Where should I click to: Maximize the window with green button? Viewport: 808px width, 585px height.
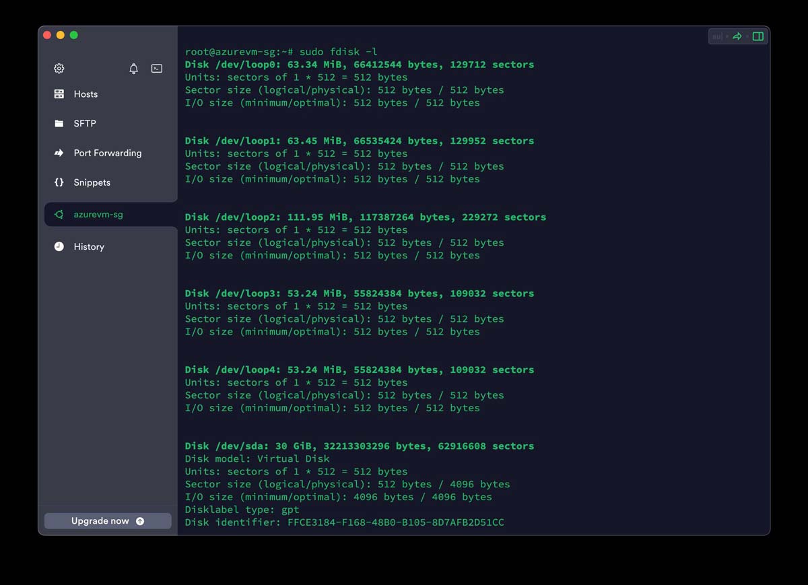point(74,35)
